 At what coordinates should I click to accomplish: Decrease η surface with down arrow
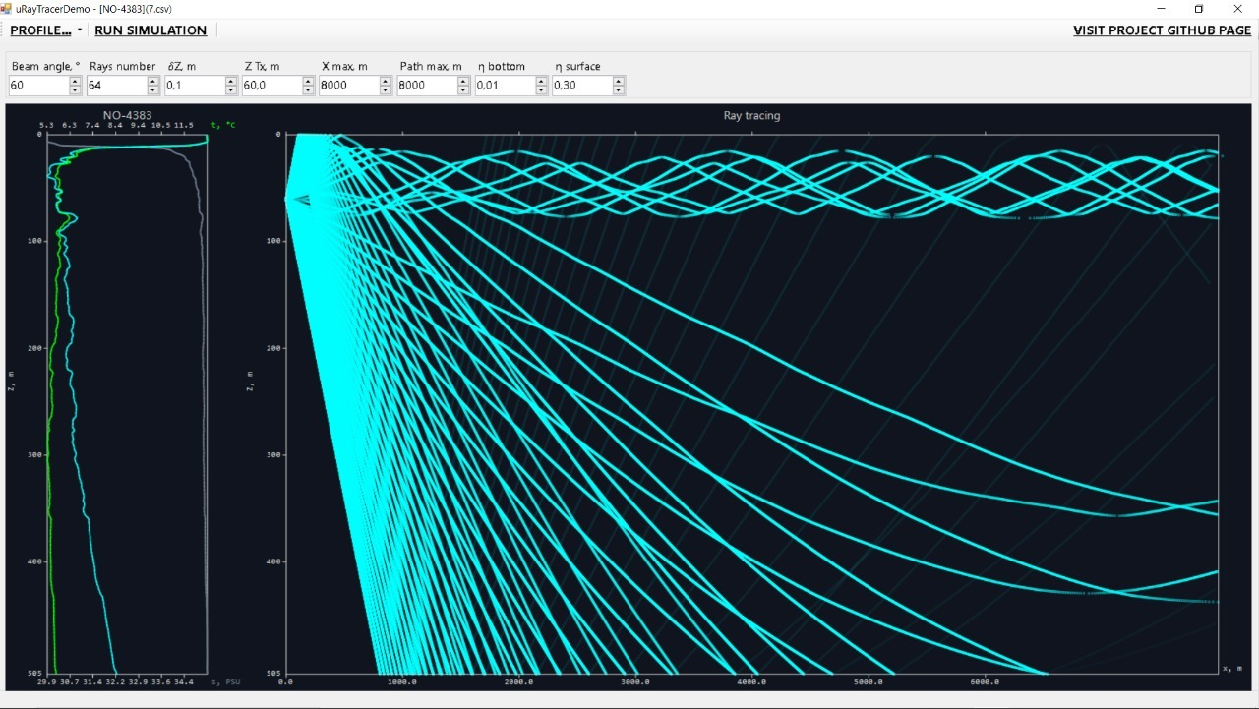point(619,90)
